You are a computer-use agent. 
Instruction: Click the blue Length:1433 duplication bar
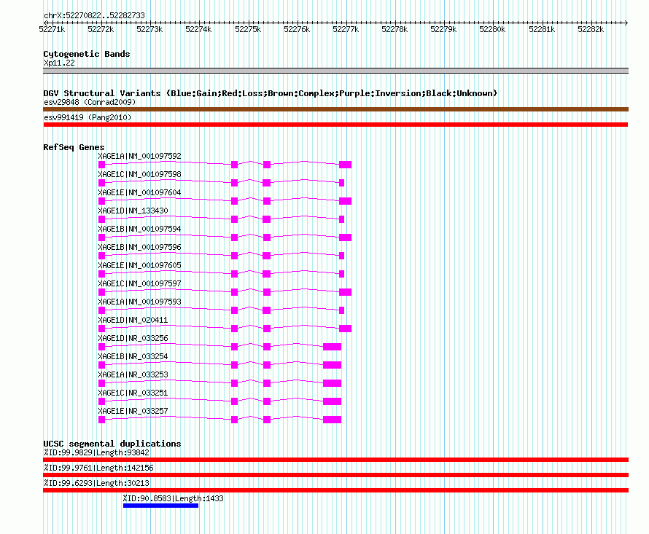[x=160, y=506]
